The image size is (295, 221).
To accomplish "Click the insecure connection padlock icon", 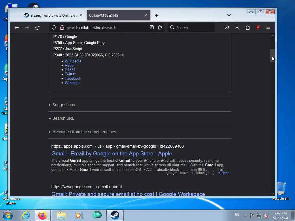I will 62,28.
